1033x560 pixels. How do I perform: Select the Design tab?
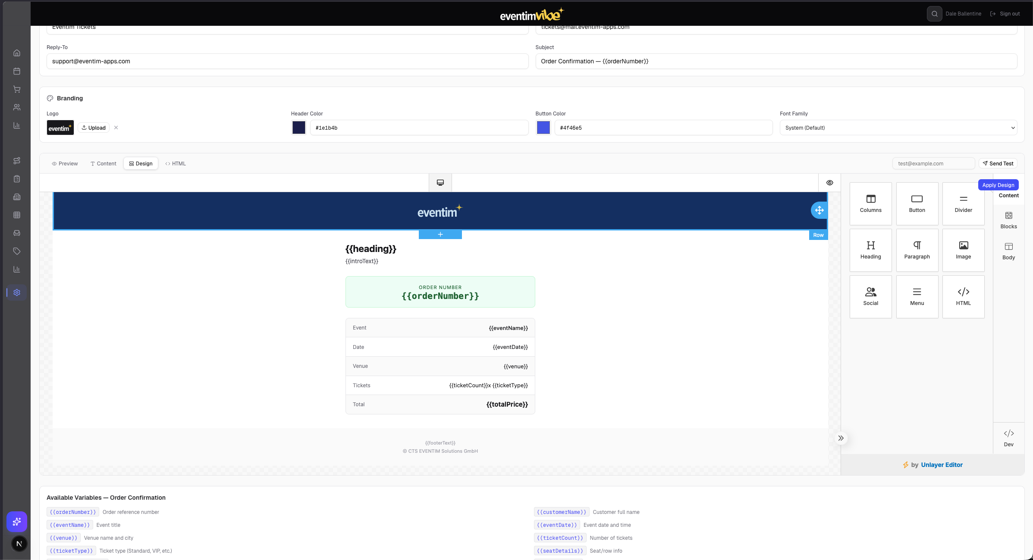(x=141, y=164)
